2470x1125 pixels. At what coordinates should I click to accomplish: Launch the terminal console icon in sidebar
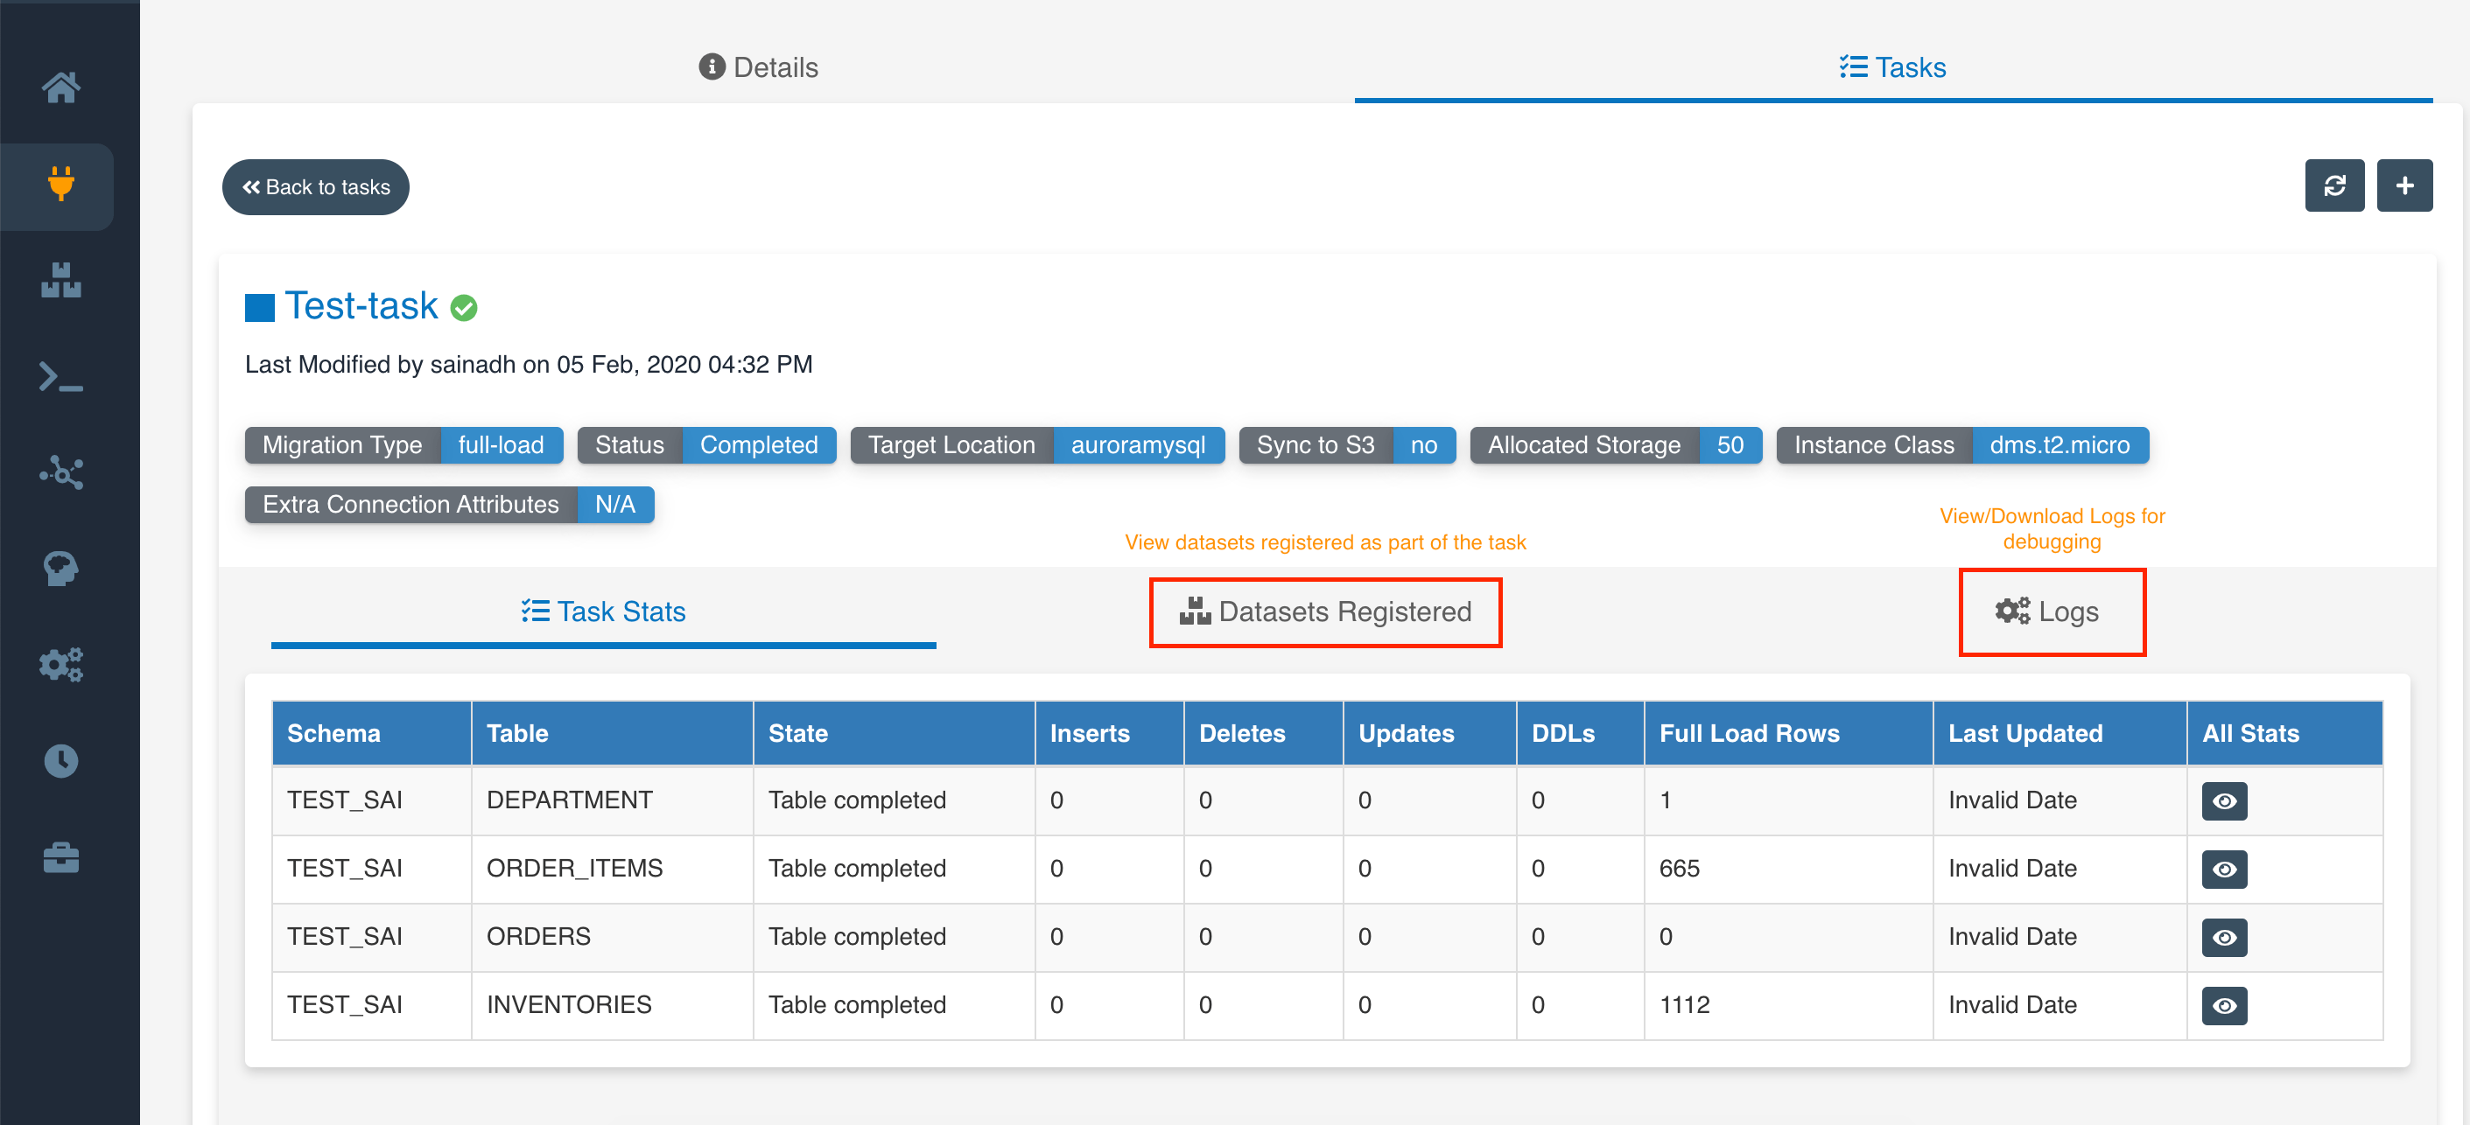click(x=60, y=376)
